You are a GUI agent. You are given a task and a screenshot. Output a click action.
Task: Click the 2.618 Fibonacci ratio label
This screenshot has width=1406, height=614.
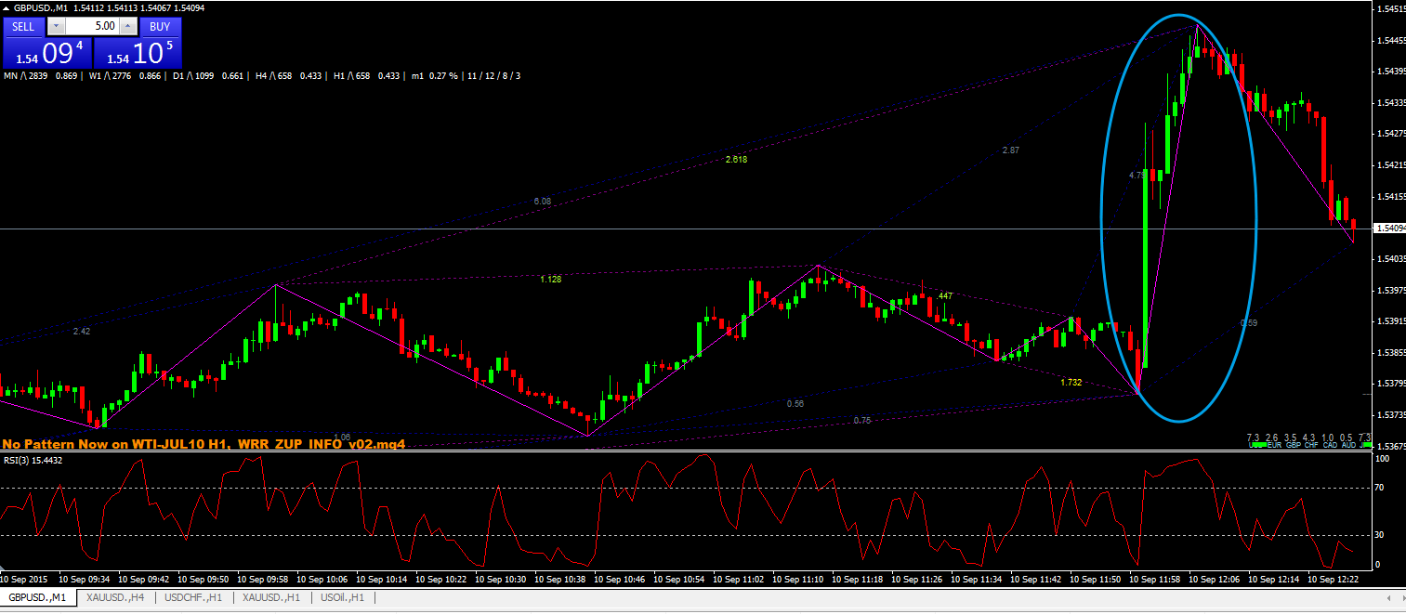pyautogui.click(x=736, y=160)
